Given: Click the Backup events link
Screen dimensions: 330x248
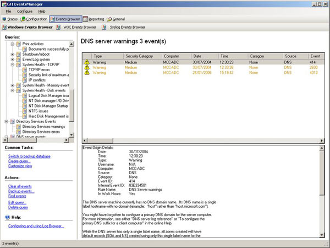Looking at the screenshot, I should pos(21,191).
